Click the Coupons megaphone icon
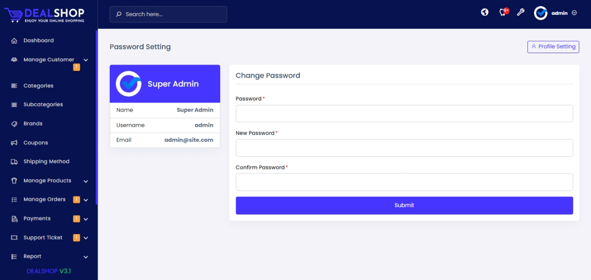Screen dimensions: 591x280 point(14,143)
